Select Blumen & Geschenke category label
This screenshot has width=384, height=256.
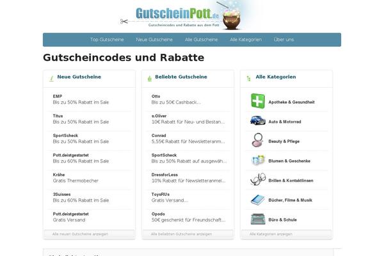point(289,161)
